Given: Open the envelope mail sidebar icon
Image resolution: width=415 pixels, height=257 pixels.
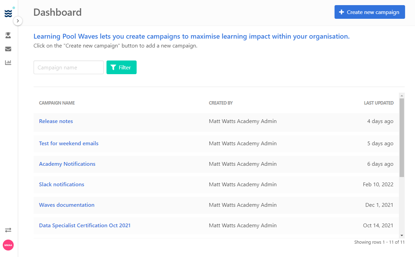Looking at the screenshot, I should [x=8, y=49].
